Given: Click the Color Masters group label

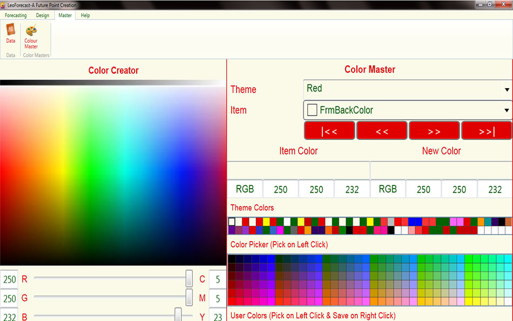Looking at the screenshot, I should click(36, 55).
